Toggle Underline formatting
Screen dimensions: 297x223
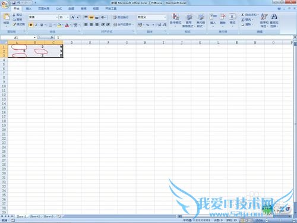(42, 25)
